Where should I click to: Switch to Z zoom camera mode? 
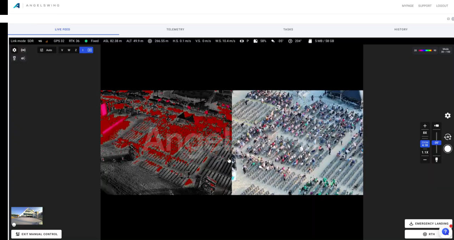coord(76,50)
